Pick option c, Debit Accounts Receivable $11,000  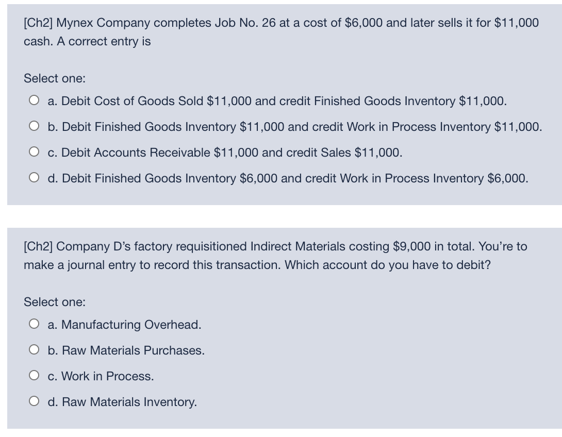click(x=34, y=152)
